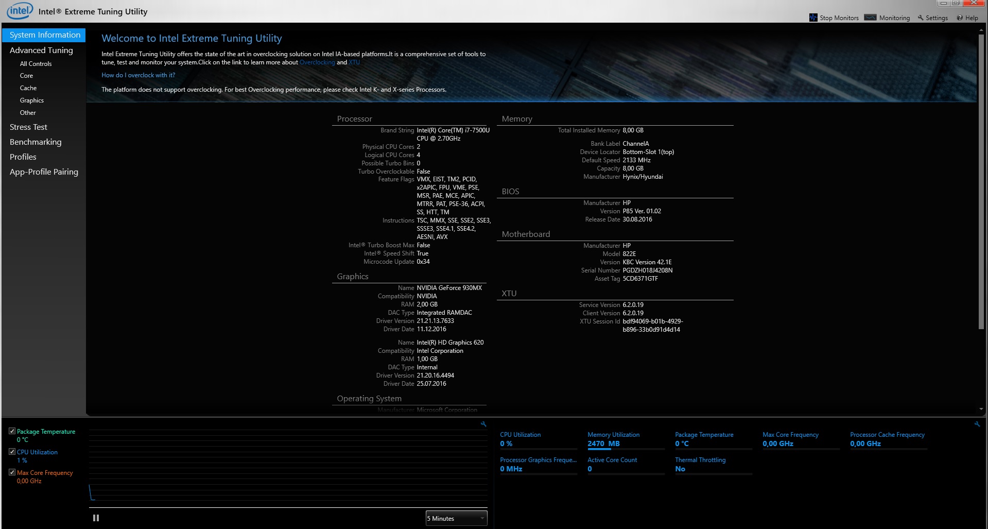988x529 pixels.
Task: Click the Intel(R) HD Graphics 620 value
Action: 450,343
